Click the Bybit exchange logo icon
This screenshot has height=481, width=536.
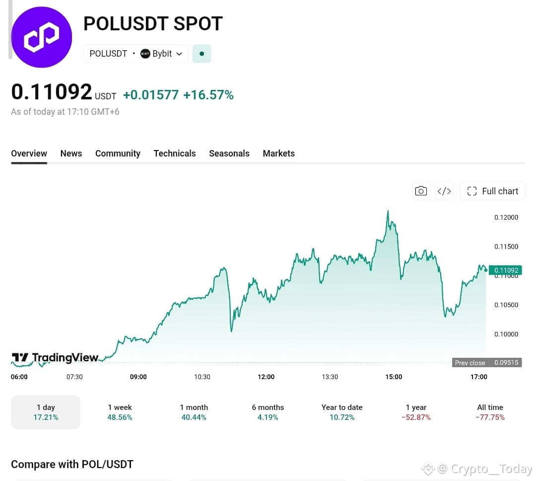pyautogui.click(x=145, y=54)
